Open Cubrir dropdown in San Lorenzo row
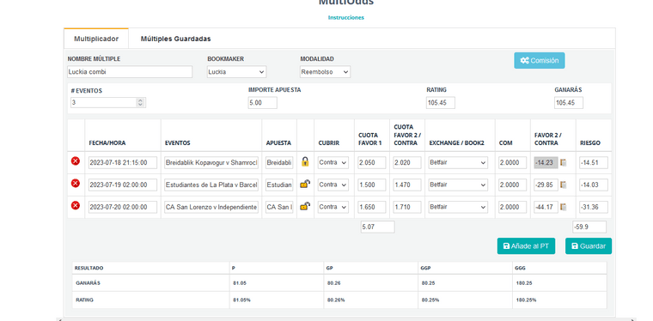653x321 pixels. pos(333,207)
